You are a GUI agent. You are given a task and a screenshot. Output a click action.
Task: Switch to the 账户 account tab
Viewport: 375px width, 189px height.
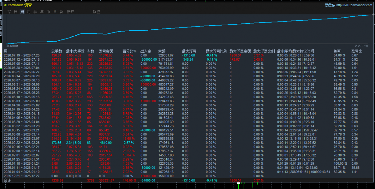click(x=71, y=12)
